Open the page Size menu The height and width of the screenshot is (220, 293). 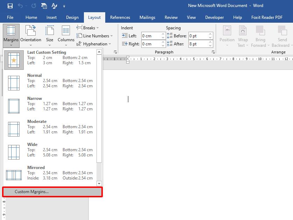tap(50, 36)
